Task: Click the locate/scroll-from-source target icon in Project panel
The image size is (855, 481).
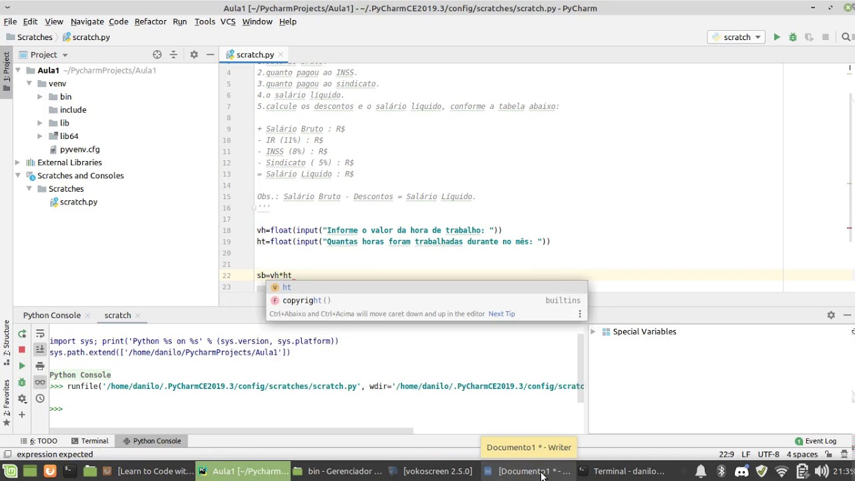Action: tap(157, 55)
